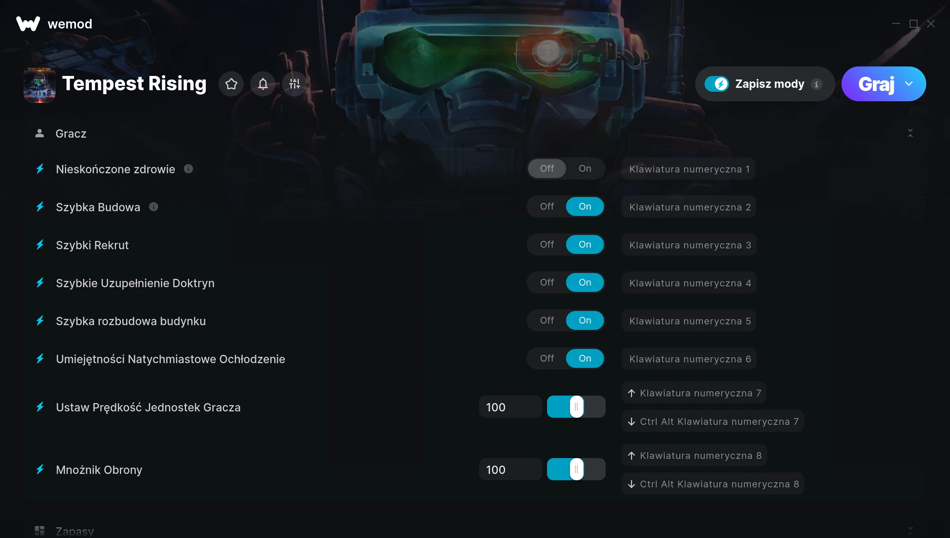Viewport: 950px width, 538px height.
Task: Switch off Umiejętności Natychmiastowe Ochłodzenie
Action: click(x=547, y=358)
